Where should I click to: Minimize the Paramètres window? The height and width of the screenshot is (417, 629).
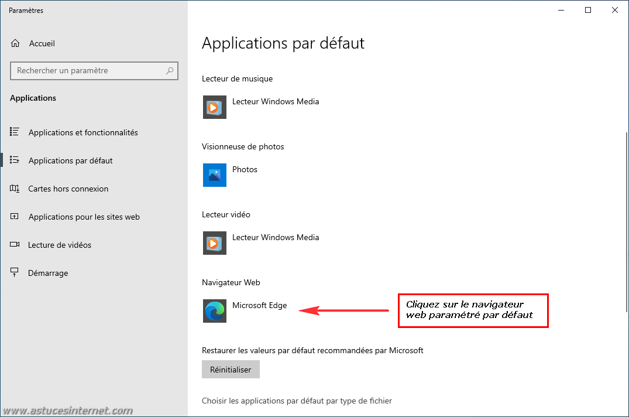point(561,10)
